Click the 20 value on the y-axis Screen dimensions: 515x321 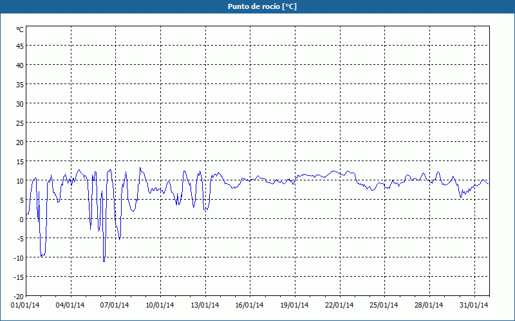coord(20,143)
